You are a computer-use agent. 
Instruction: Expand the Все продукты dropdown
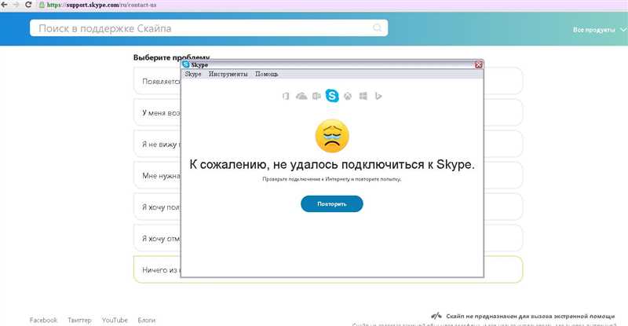point(600,30)
